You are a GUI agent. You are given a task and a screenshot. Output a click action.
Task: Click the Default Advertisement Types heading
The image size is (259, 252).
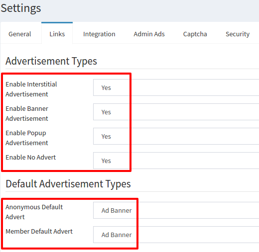click(x=68, y=184)
